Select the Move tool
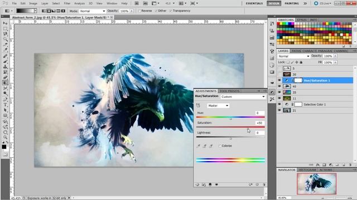The image size is (357, 200). [x=5, y=23]
